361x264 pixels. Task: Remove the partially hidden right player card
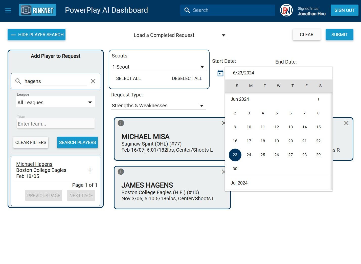point(346,123)
